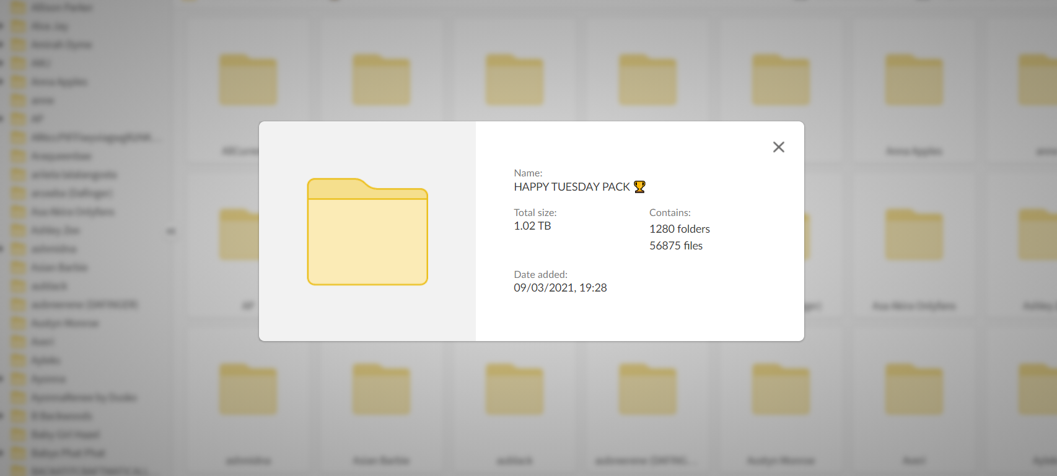Open the third folder icon in the top row
The height and width of the screenshot is (476, 1057).
[514, 80]
